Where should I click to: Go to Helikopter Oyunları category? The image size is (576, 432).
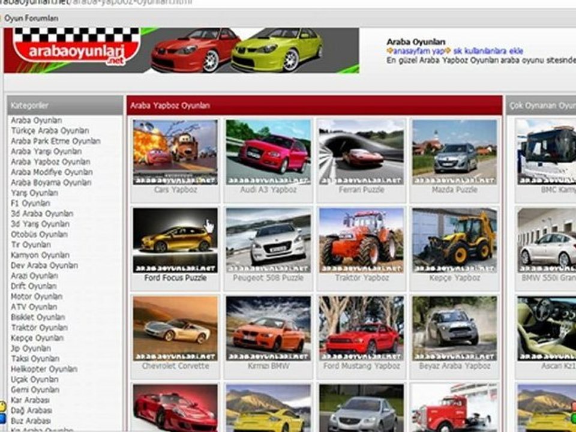click(x=44, y=369)
